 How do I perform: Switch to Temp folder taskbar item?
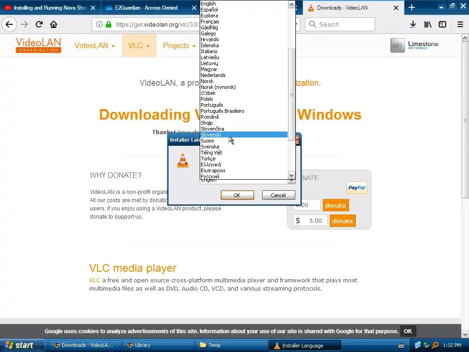tap(230, 345)
